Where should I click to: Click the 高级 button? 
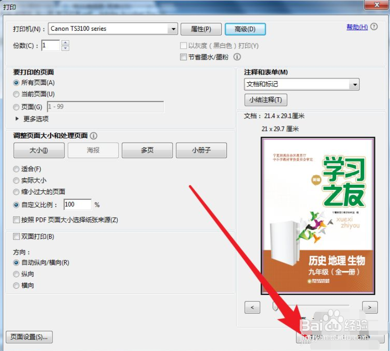[245, 29]
